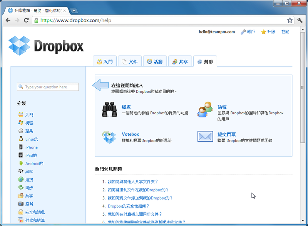
Task: Bookmark page with the star icon
Action: [x=290, y=20]
